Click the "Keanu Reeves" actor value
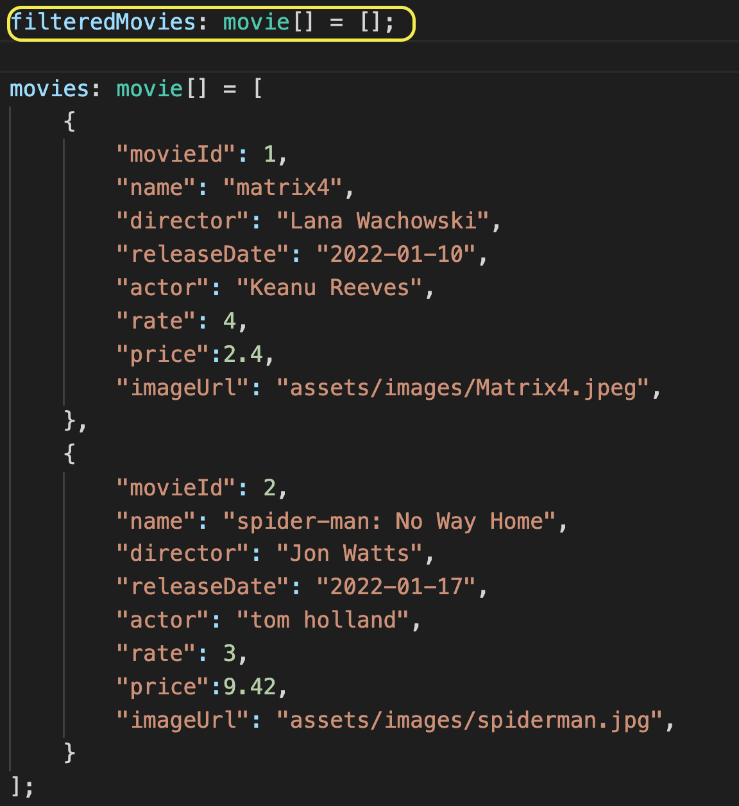 [x=330, y=287]
